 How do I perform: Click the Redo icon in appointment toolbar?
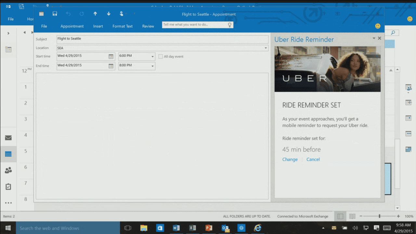(x=82, y=14)
